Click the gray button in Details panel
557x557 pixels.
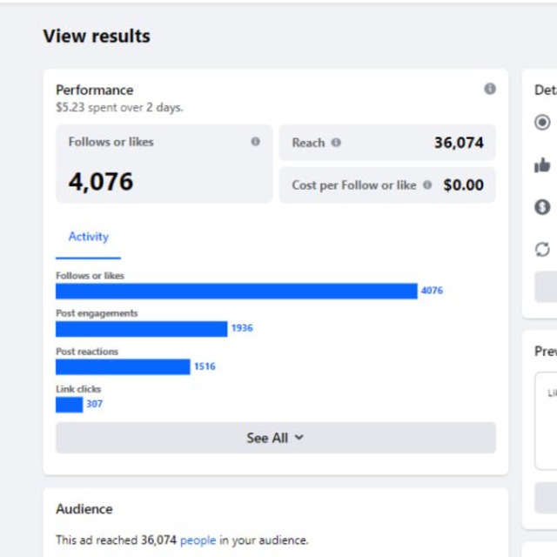(x=546, y=286)
